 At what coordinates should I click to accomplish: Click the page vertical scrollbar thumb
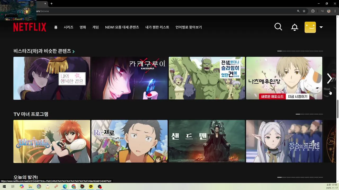tap(337, 109)
